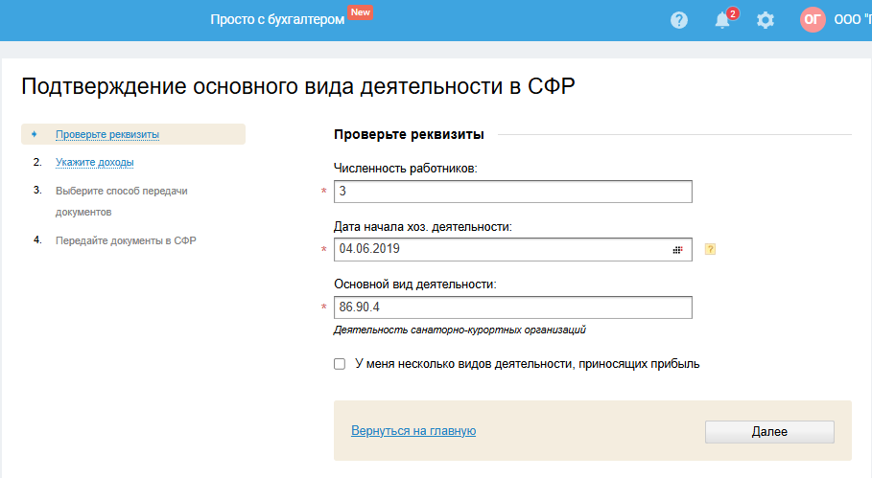Screen dimensions: 872x478
Task: Click the star marker of the current step
Action: tap(35, 134)
